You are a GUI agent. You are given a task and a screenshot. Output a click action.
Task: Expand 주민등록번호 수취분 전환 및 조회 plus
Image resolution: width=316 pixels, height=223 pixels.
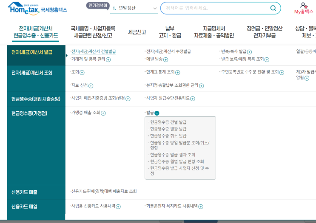282,73
